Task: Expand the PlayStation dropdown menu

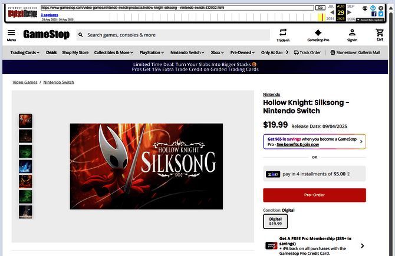Action: point(152,52)
